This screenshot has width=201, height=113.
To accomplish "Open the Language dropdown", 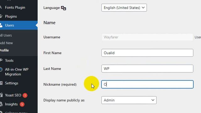I will click(x=124, y=8).
